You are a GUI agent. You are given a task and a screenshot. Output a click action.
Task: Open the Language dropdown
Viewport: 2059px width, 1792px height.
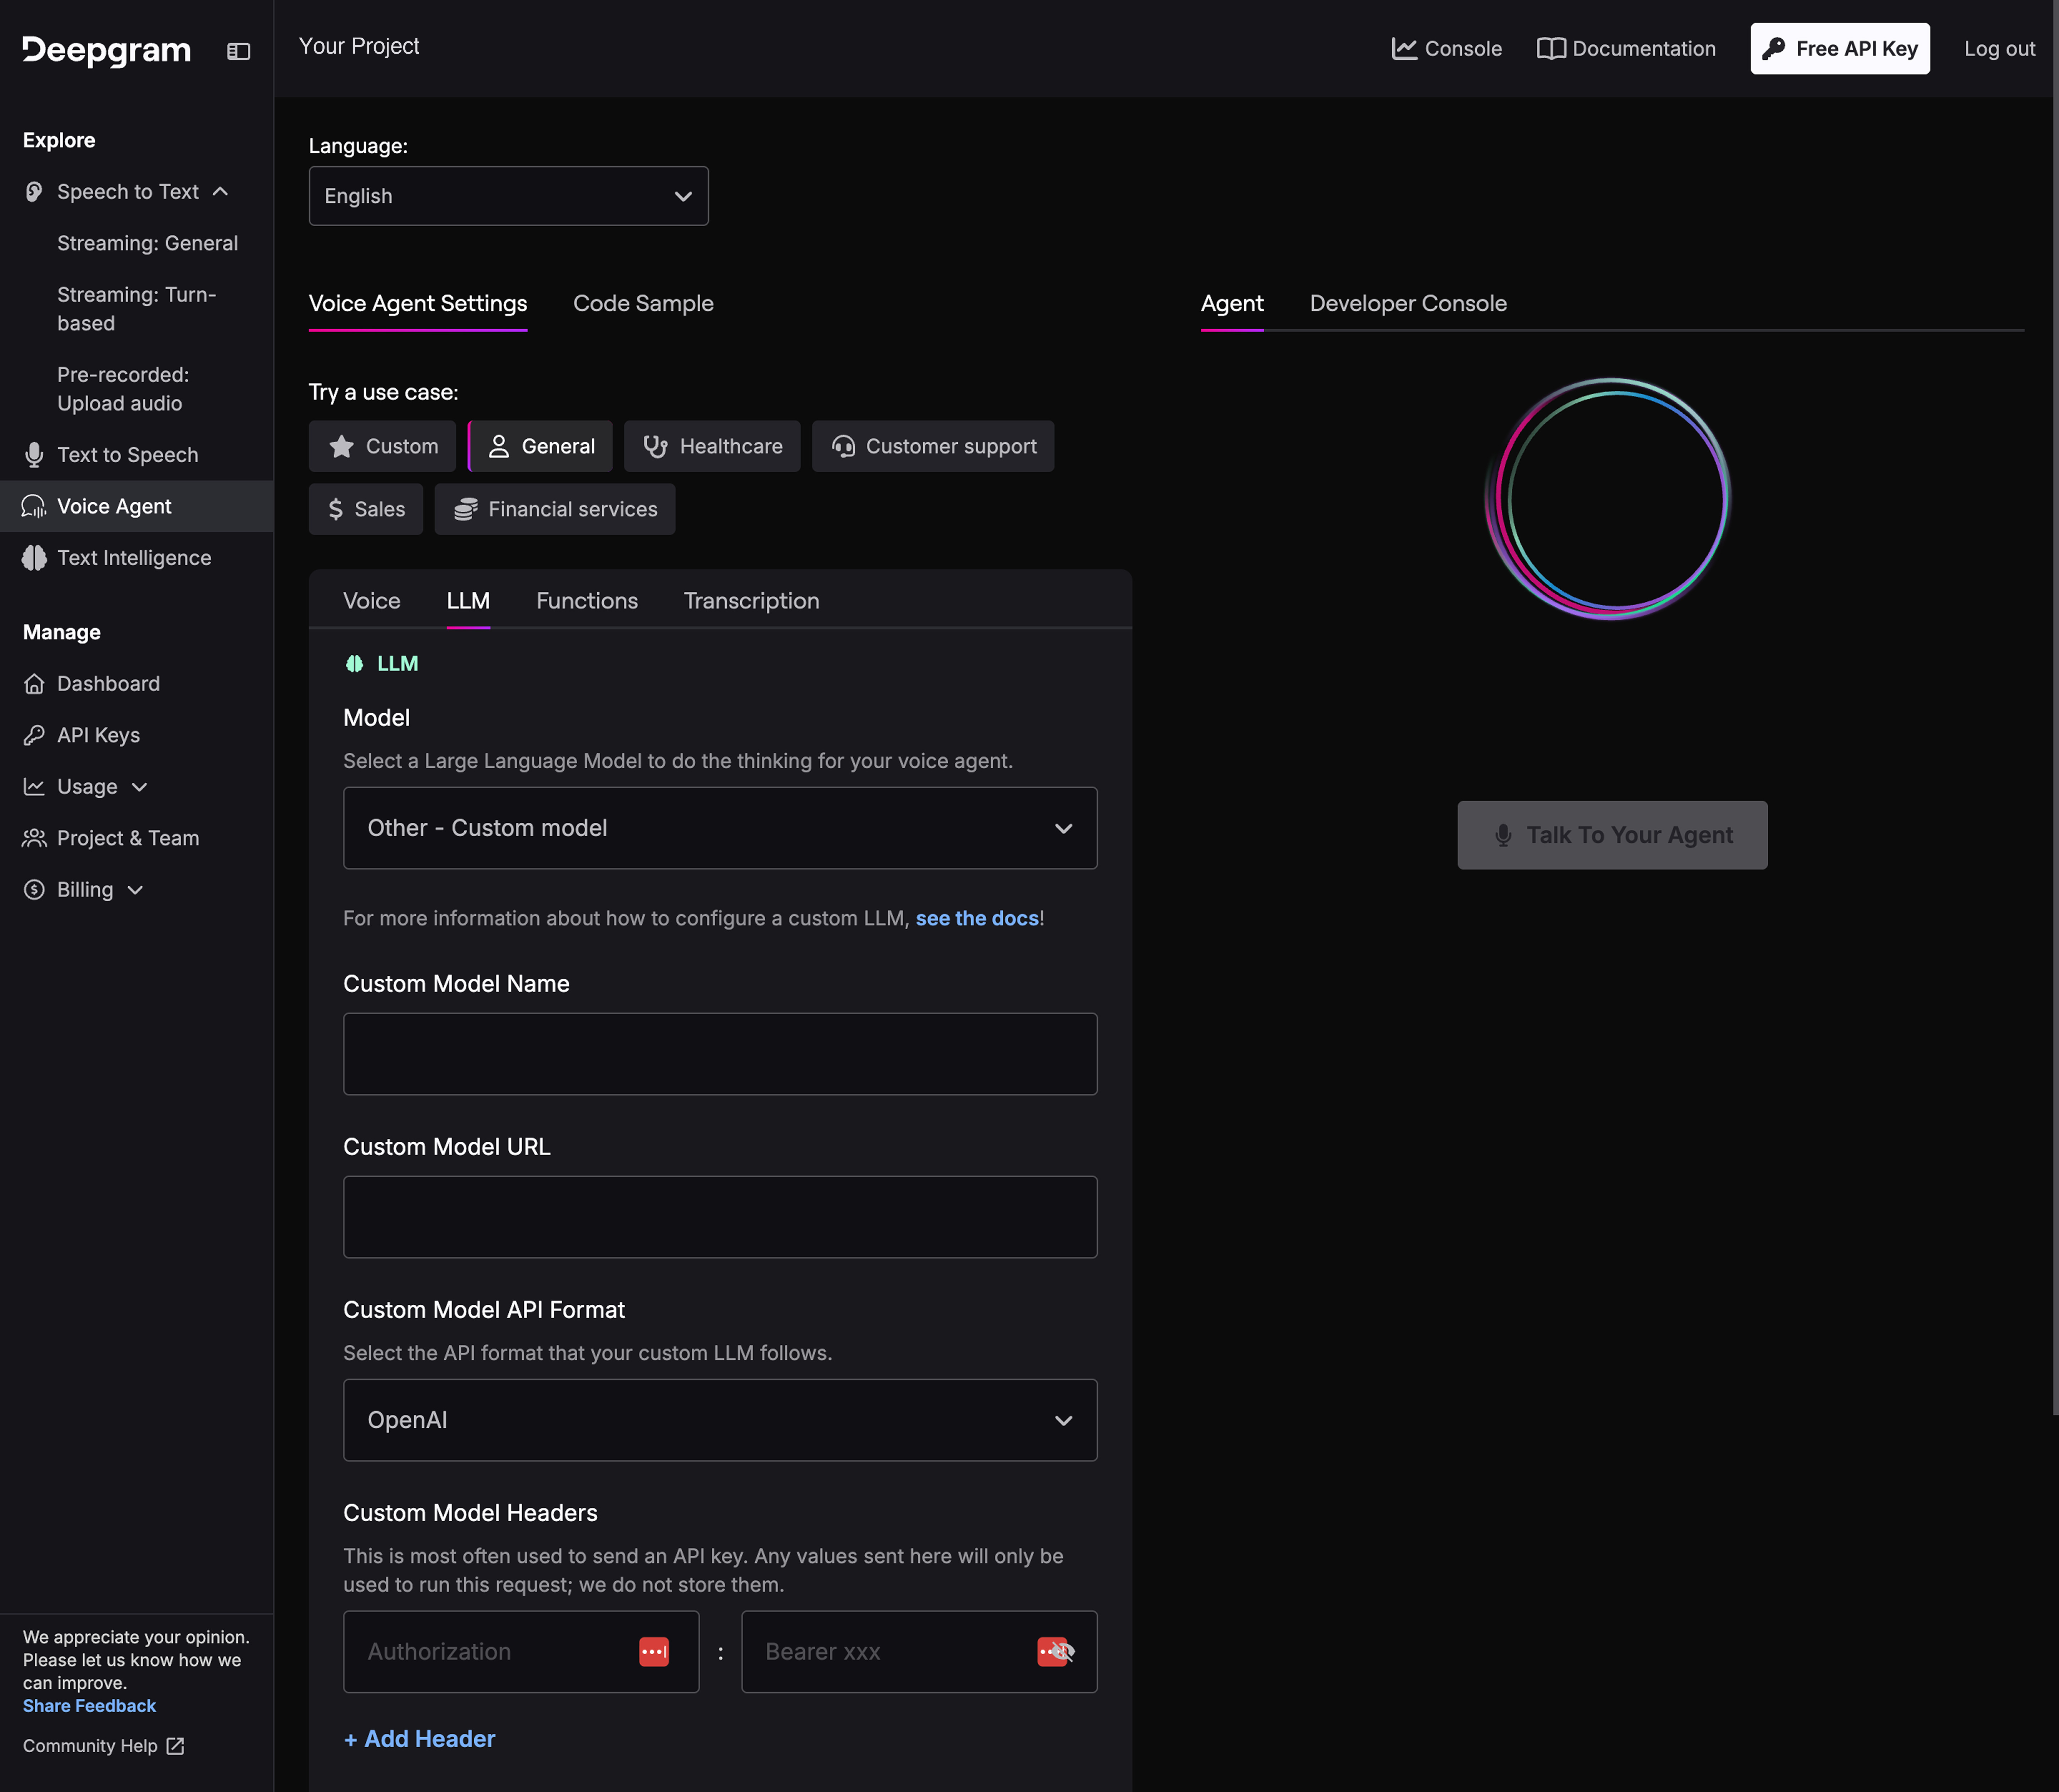tap(509, 196)
